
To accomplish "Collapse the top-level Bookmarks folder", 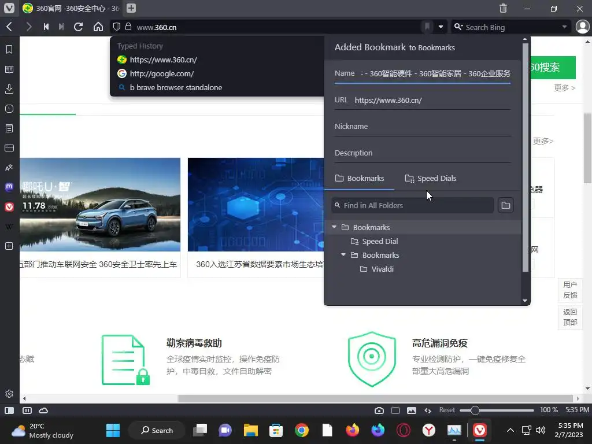I will (334, 227).
